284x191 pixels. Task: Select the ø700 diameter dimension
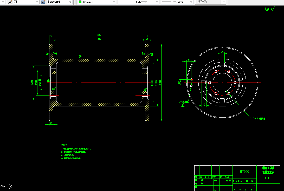coord(160,82)
